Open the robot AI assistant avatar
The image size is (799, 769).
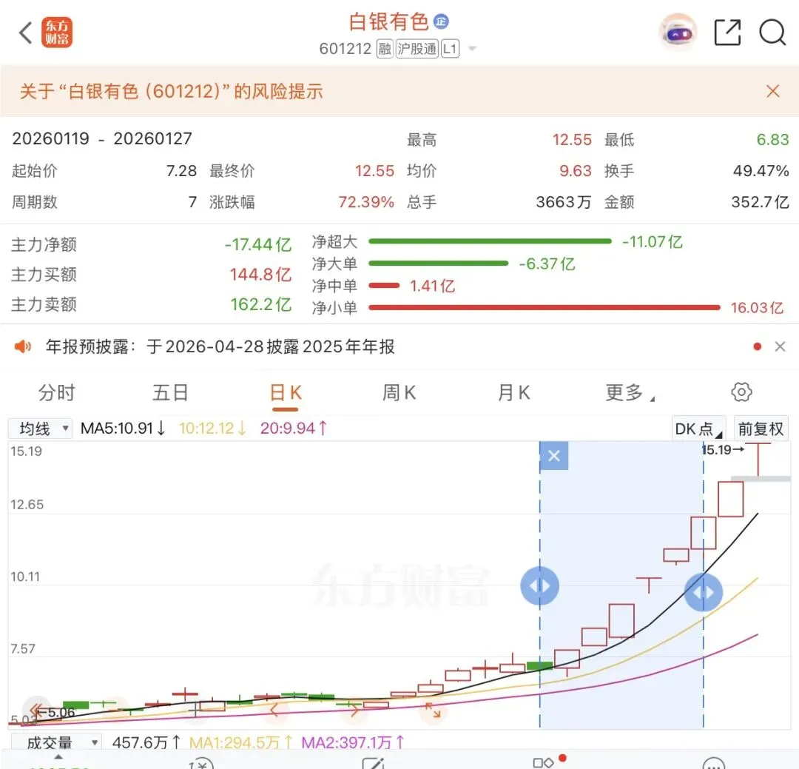(678, 33)
